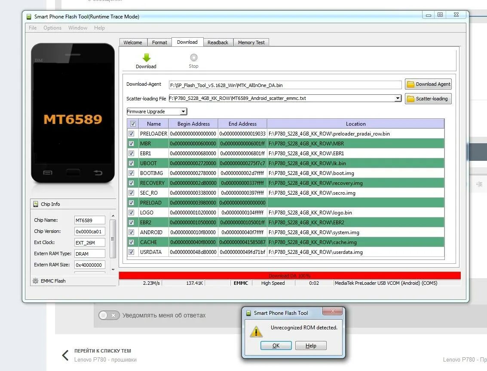
Task: Confirm the Unrecognized ROM dialog with OK
Action: (x=276, y=346)
